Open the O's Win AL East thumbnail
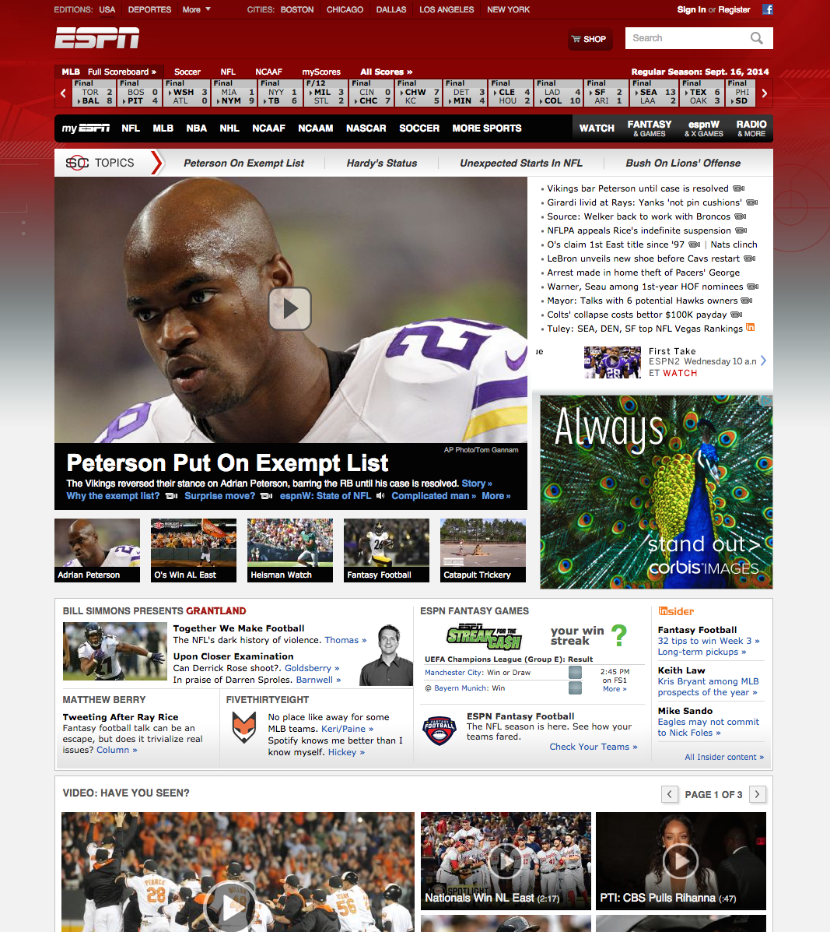830x932 pixels. [x=193, y=550]
